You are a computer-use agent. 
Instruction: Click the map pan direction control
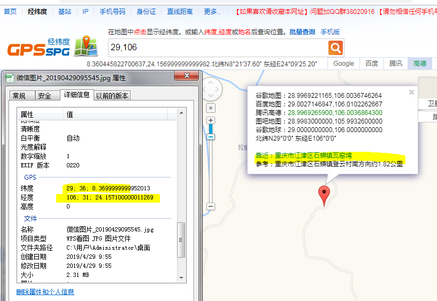coord(211,89)
